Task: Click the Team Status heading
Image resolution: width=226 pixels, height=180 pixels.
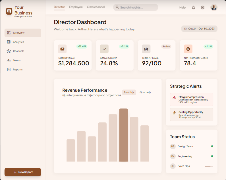Action: (182, 137)
